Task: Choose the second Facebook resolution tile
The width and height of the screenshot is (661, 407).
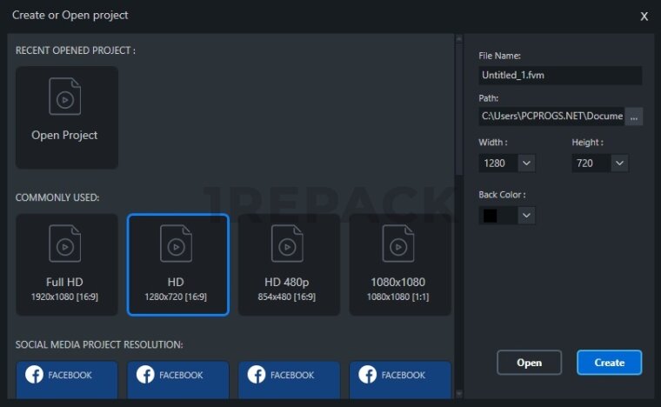Action: (x=177, y=380)
